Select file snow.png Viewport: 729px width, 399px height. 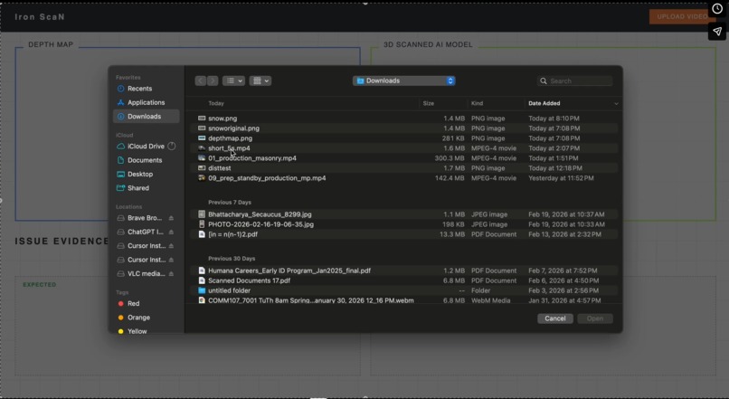tap(403, 119)
